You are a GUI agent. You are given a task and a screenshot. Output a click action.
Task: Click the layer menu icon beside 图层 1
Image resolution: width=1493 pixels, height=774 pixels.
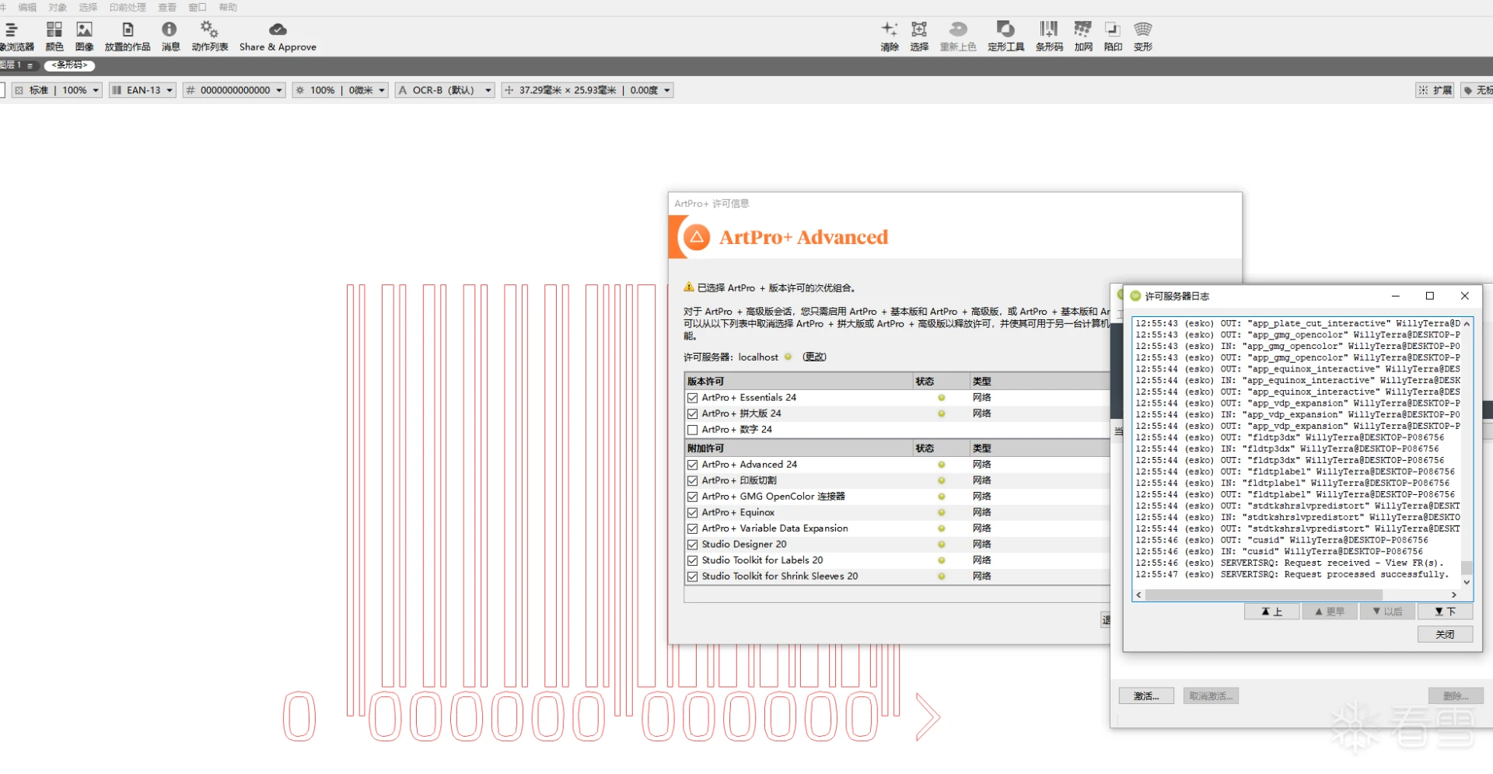point(30,65)
